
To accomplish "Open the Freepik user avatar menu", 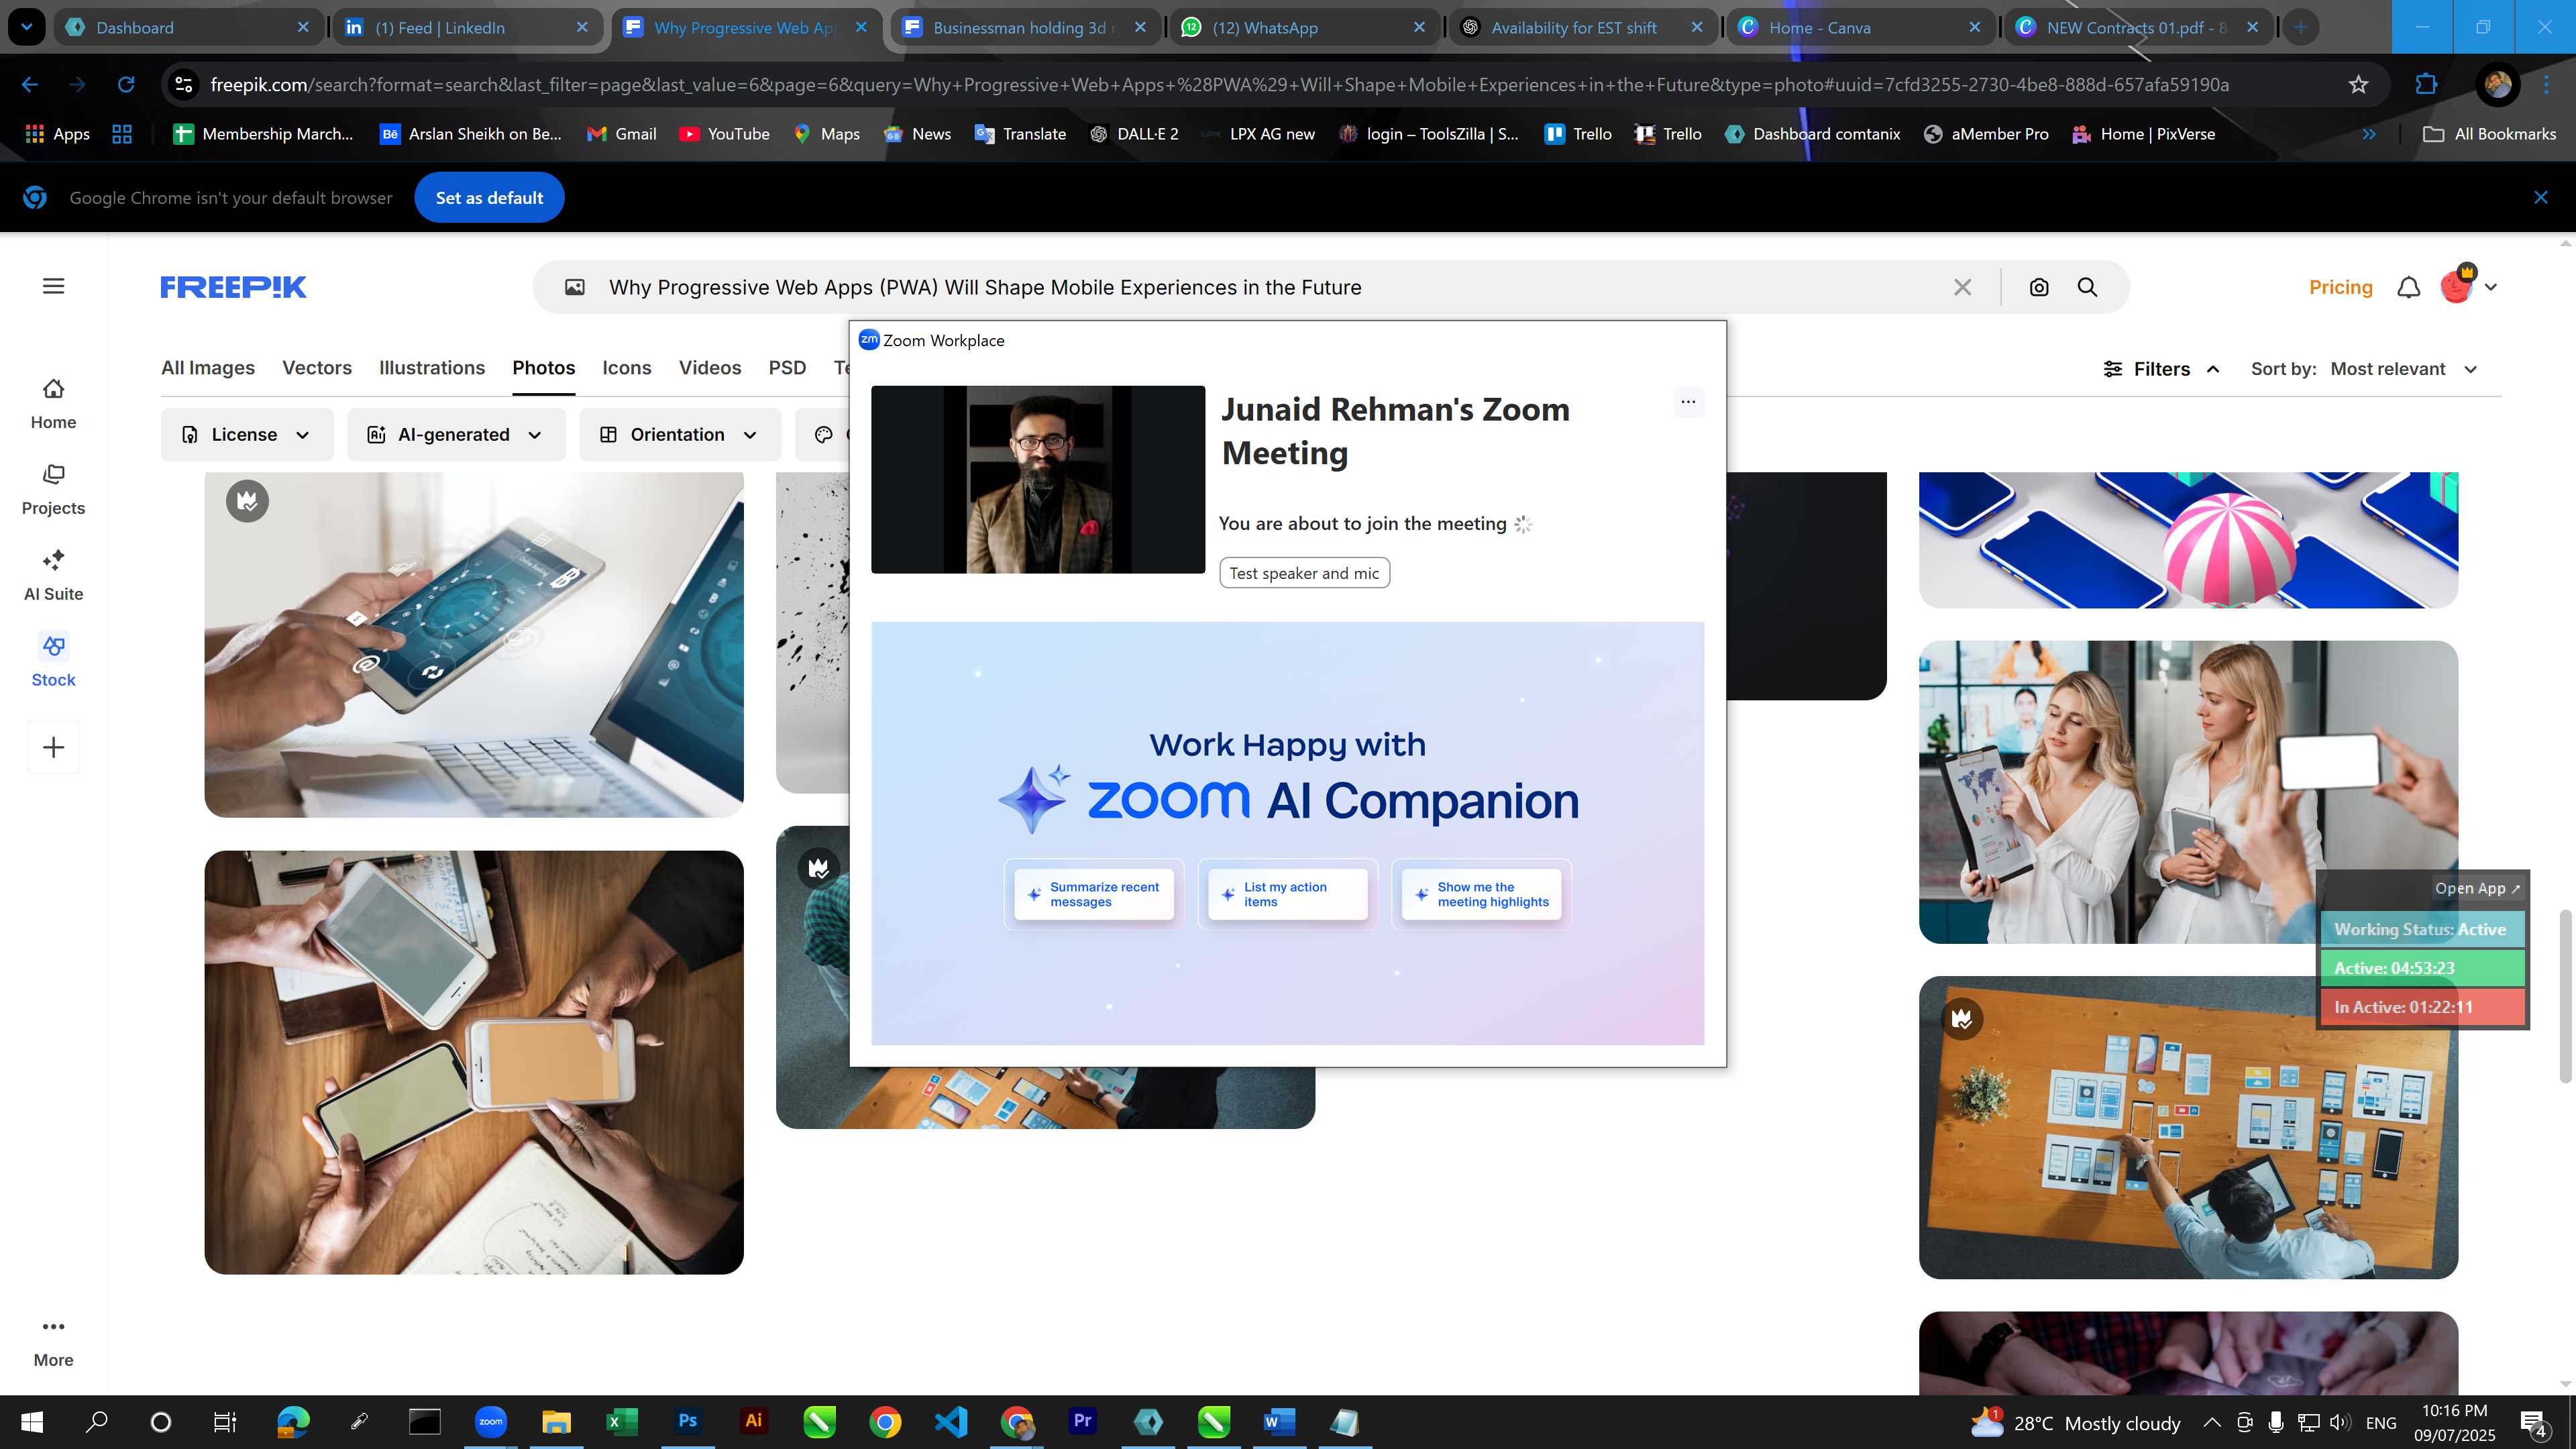I will click(x=2467, y=286).
